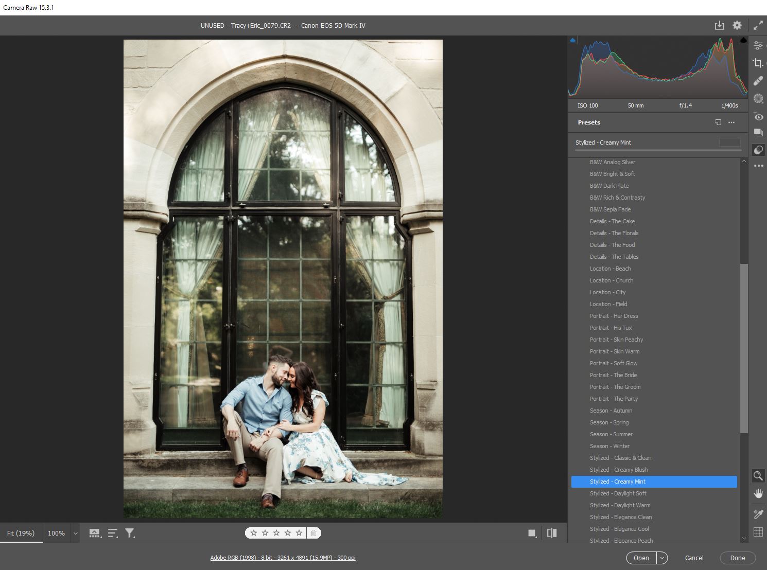Select the Crop tool in right toolbar

(x=758, y=63)
